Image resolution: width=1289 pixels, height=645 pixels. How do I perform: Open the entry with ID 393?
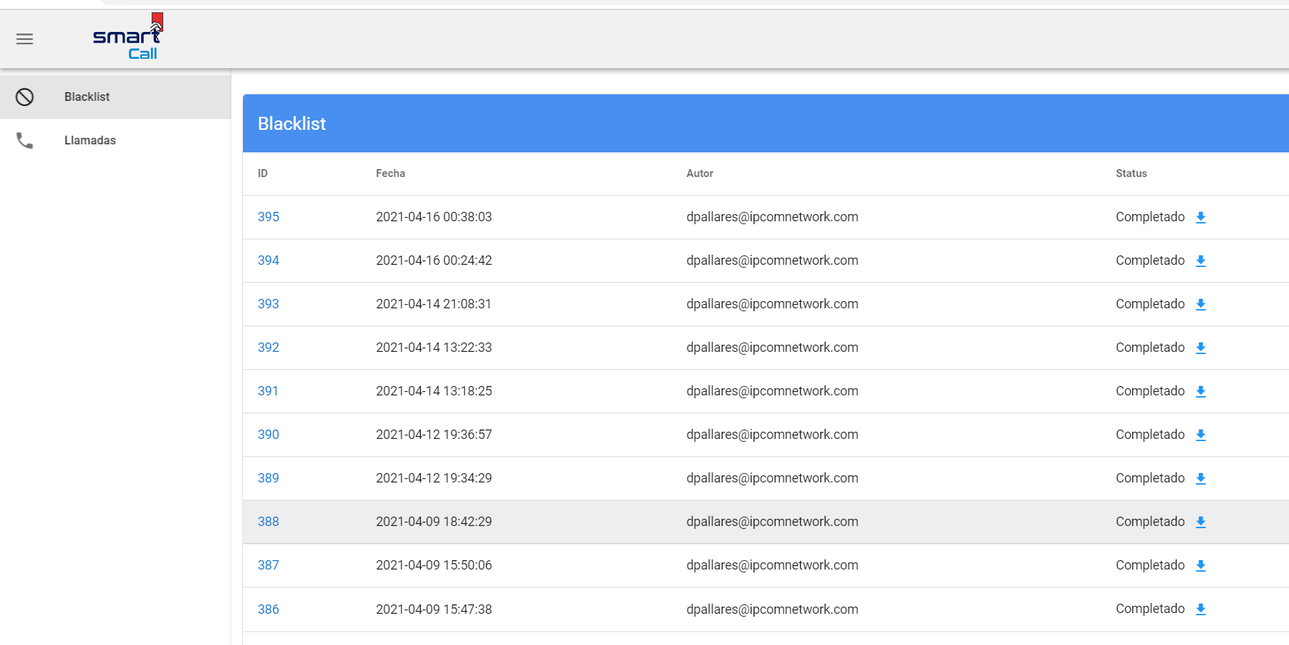268,304
